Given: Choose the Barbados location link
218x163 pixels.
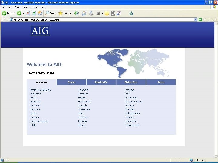Looking at the screenshot, I should pos(35,105).
